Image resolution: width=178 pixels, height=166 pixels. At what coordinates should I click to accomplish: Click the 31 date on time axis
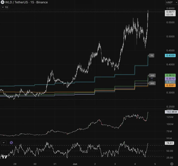[x=55, y=164]
